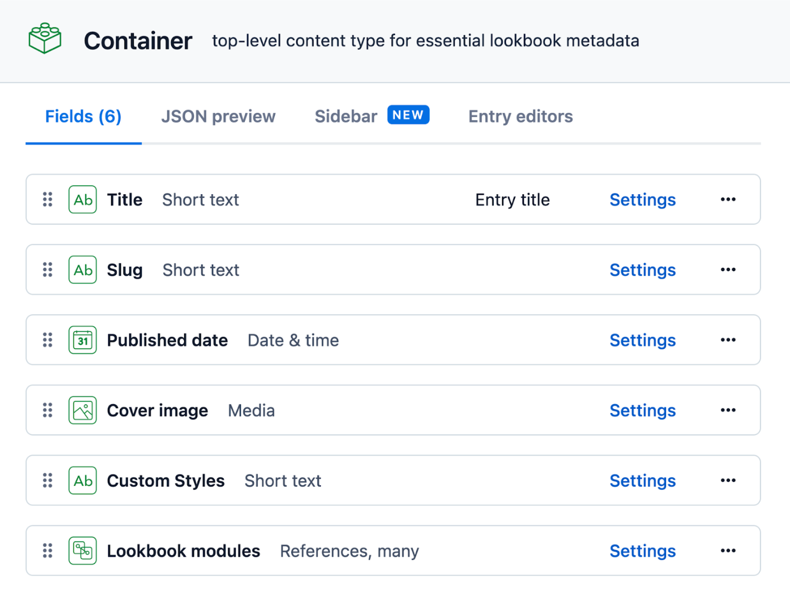Screen dimensions: 790x603
Task: Select the Fields (6) tab
Action: 83,116
